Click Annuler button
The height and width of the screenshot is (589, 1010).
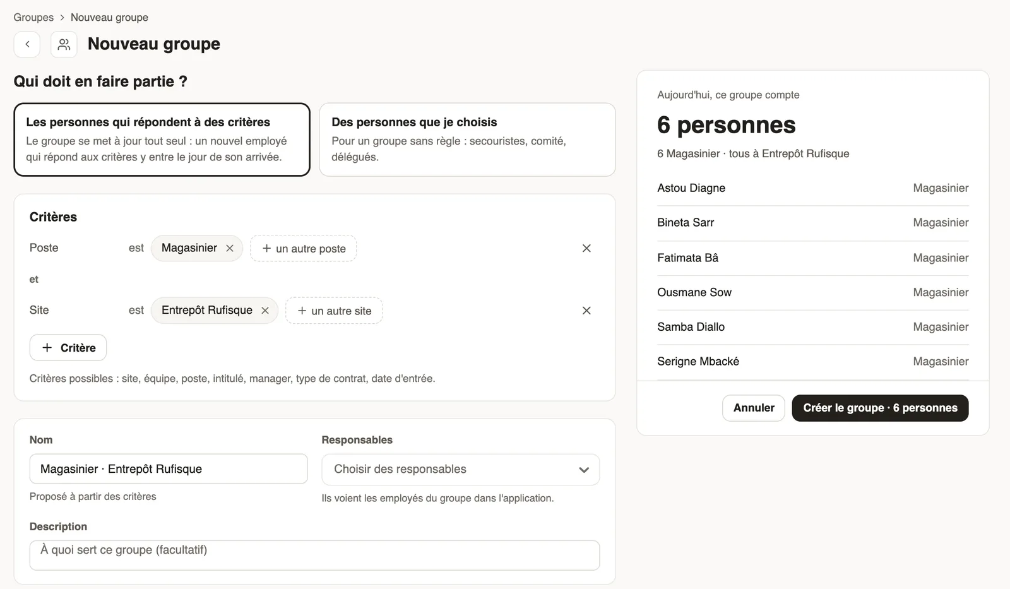754,408
